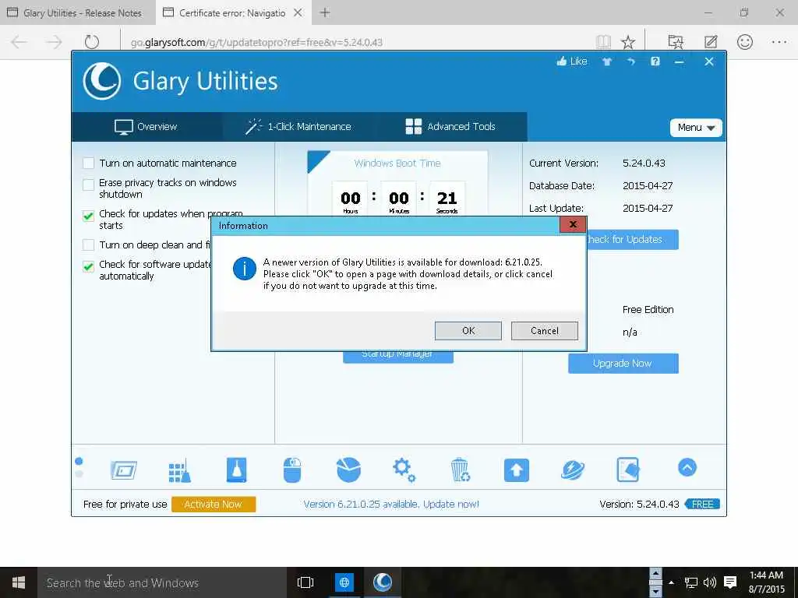Viewport: 798px width, 598px height.
Task: Cancel the upgrade Information dialog
Action: tap(544, 330)
